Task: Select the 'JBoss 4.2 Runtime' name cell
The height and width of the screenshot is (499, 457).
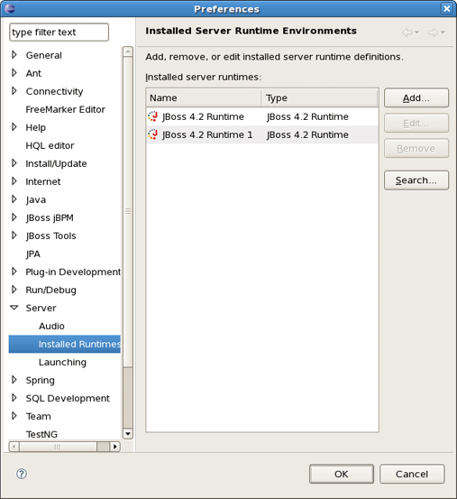Action: [203, 116]
